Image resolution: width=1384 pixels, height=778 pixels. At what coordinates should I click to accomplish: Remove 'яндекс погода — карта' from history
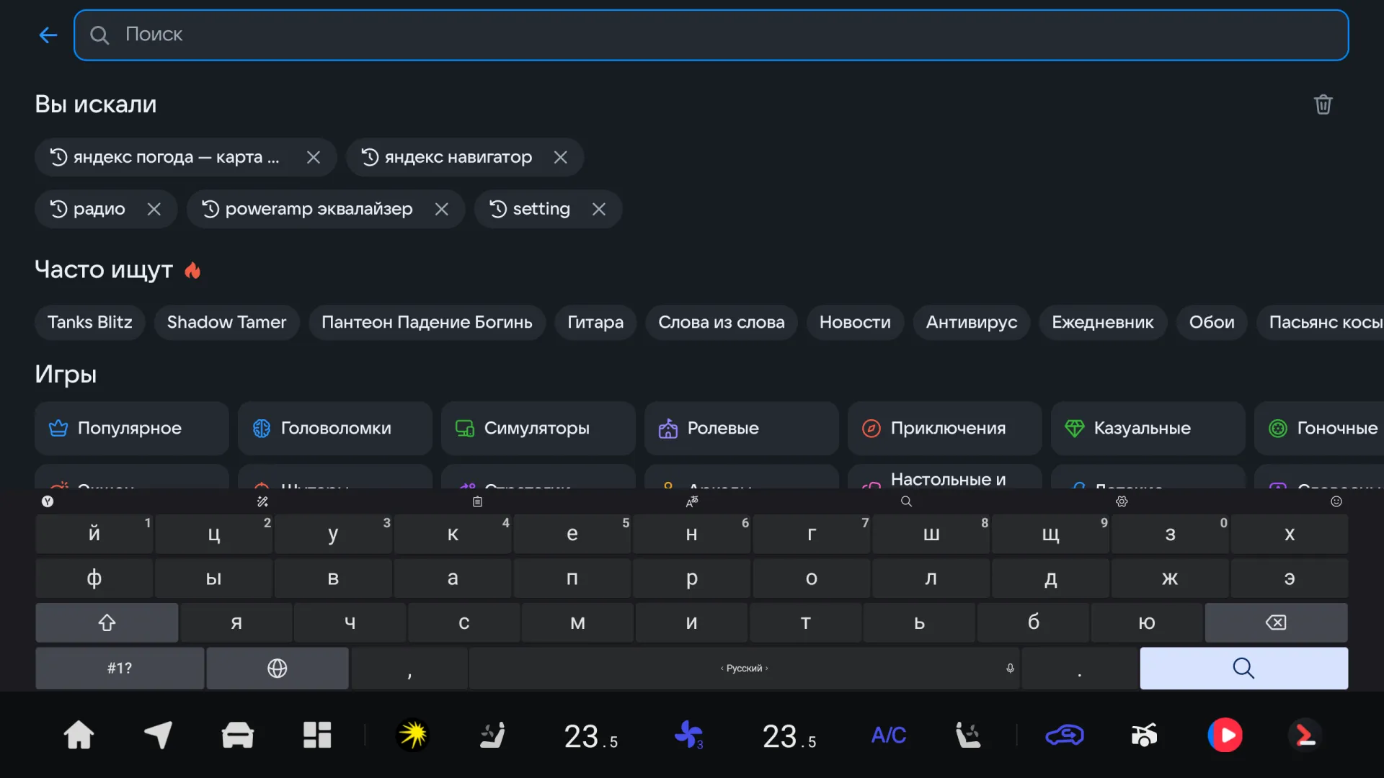(313, 157)
